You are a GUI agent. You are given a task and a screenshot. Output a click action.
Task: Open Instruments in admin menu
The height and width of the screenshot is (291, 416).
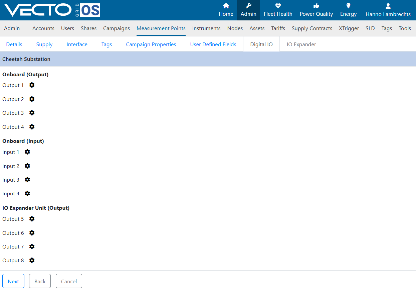[206, 28]
